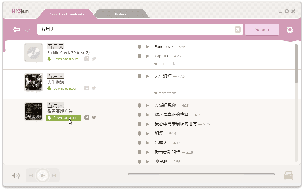Play the 出頭天 track
Viewport: 304px width, 190px height.
click(x=147, y=143)
